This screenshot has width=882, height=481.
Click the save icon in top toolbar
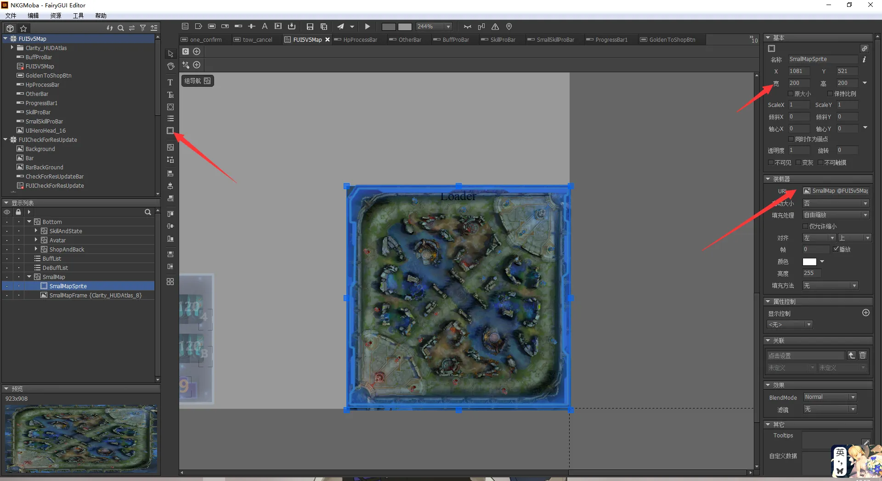click(310, 27)
